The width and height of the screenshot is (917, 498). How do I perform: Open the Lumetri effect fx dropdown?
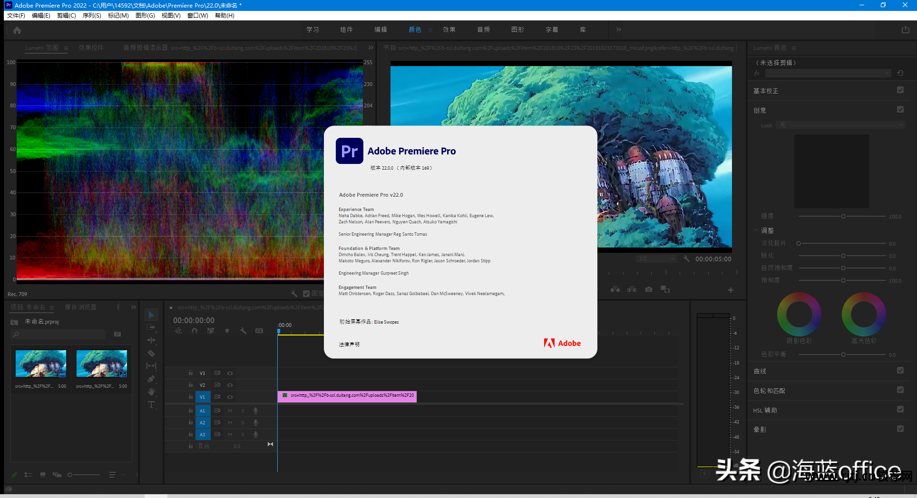coord(828,73)
